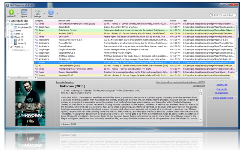
Task: Sort by the Product name column header
Action: tap(64, 21)
